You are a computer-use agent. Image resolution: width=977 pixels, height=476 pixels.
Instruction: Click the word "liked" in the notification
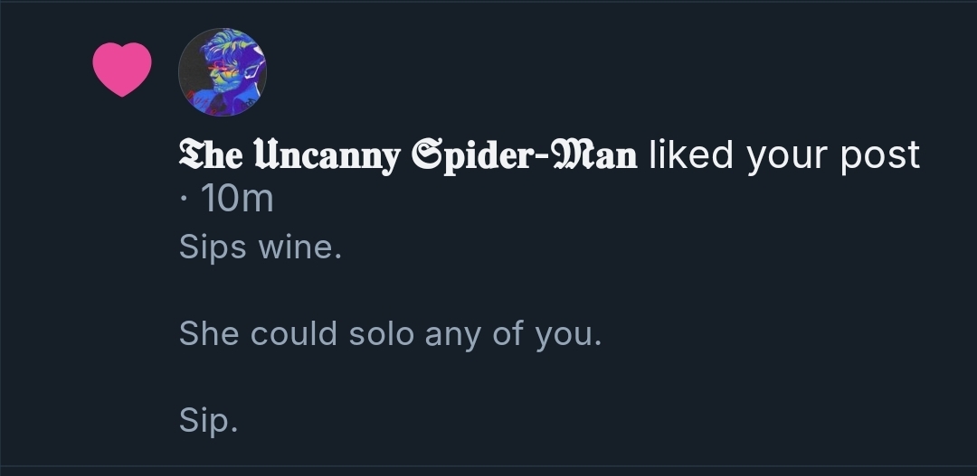[x=691, y=155]
